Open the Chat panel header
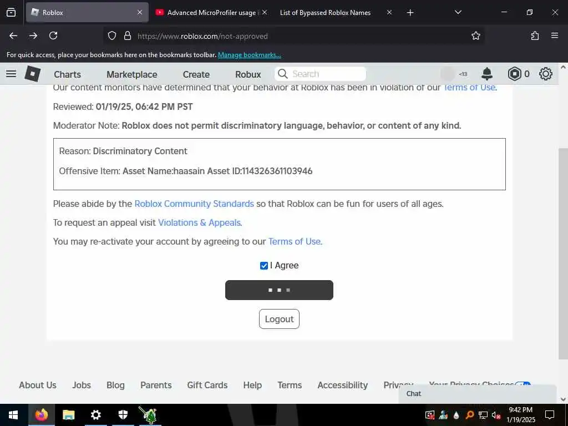 (478, 394)
